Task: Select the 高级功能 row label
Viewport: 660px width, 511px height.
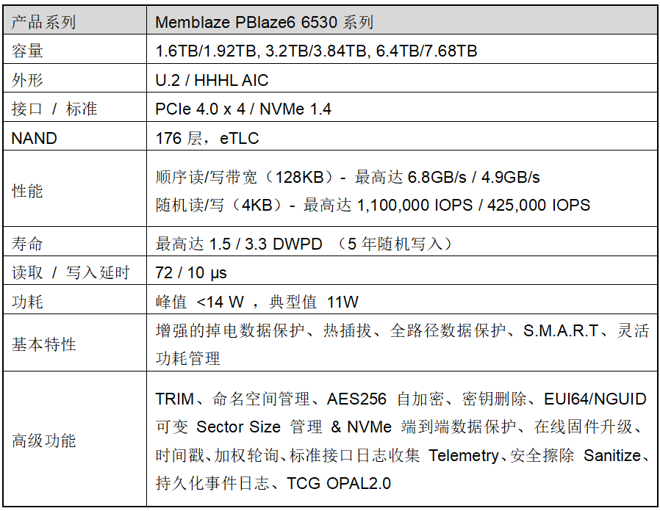Action: click(44, 441)
